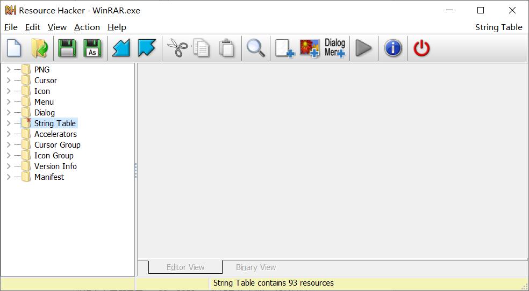529x291 pixels.
Task: Expand the Dialog tree node
Action: click(9, 113)
